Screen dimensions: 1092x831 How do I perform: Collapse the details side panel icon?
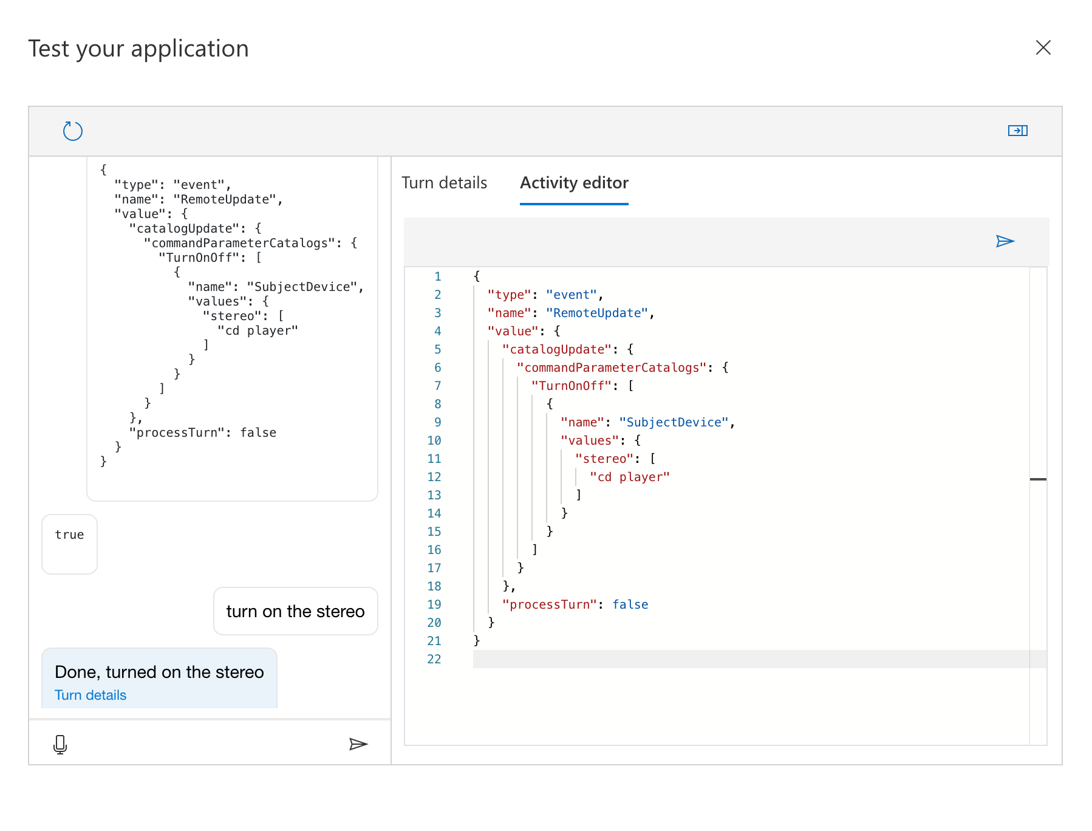pyautogui.click(x=1017, y=131)
